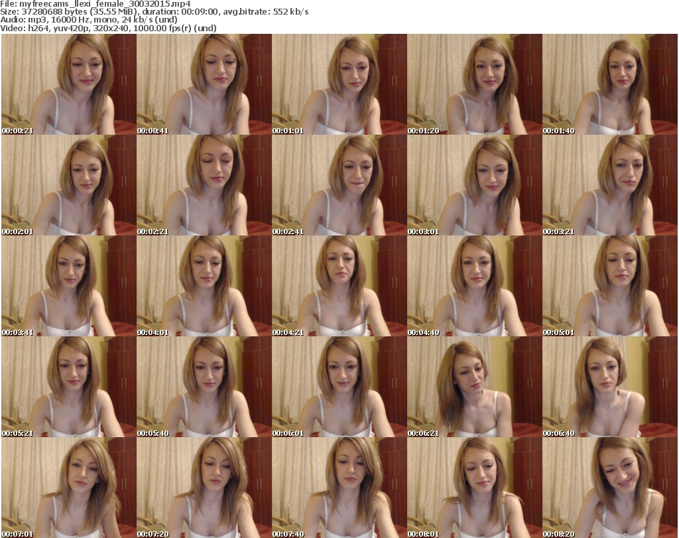This screenshot has width=679, height=538.
Task: Choose the 00:05:21 video frame
Action: [69, 387]
